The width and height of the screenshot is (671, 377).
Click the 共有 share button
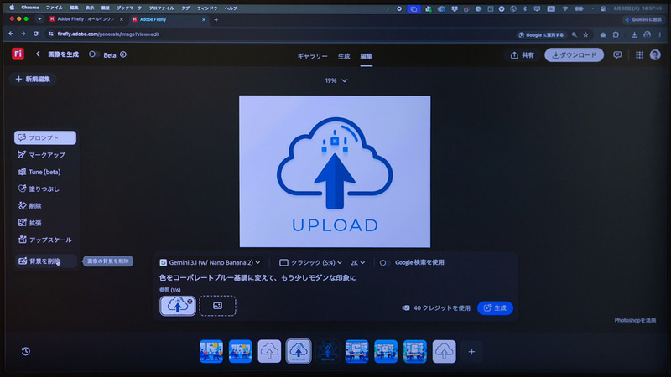click(523, 55)
